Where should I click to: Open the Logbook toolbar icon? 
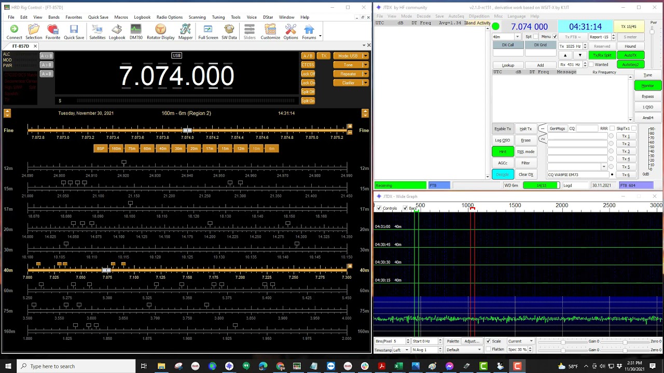point(117,32)
